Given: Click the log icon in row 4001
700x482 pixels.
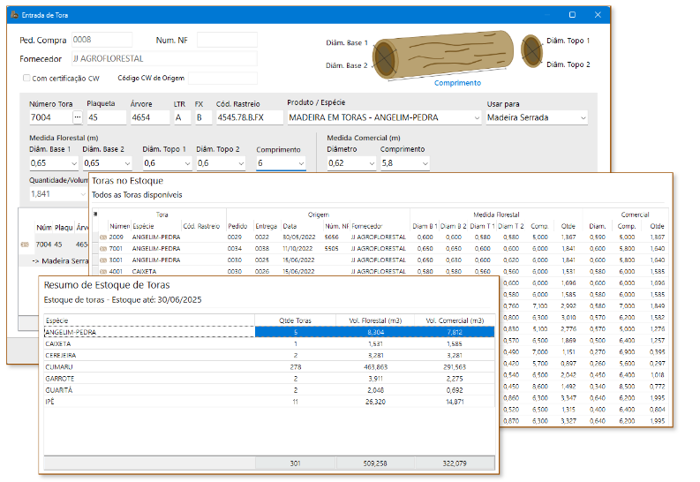Looking at the screenshot, I should click(x=103, y=272).
